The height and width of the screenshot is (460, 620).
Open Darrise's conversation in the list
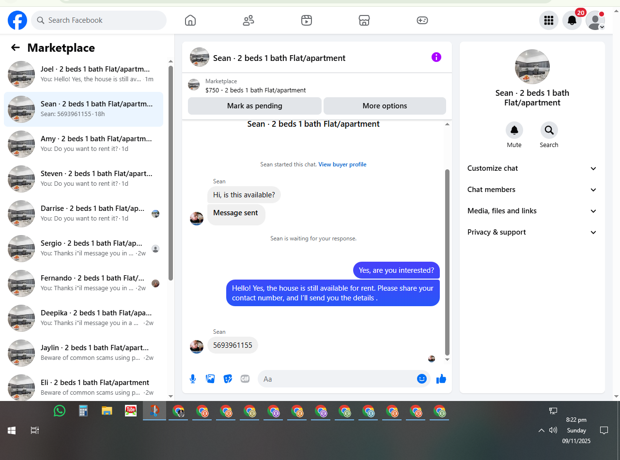pyautogui.click(x=83, y=214)
